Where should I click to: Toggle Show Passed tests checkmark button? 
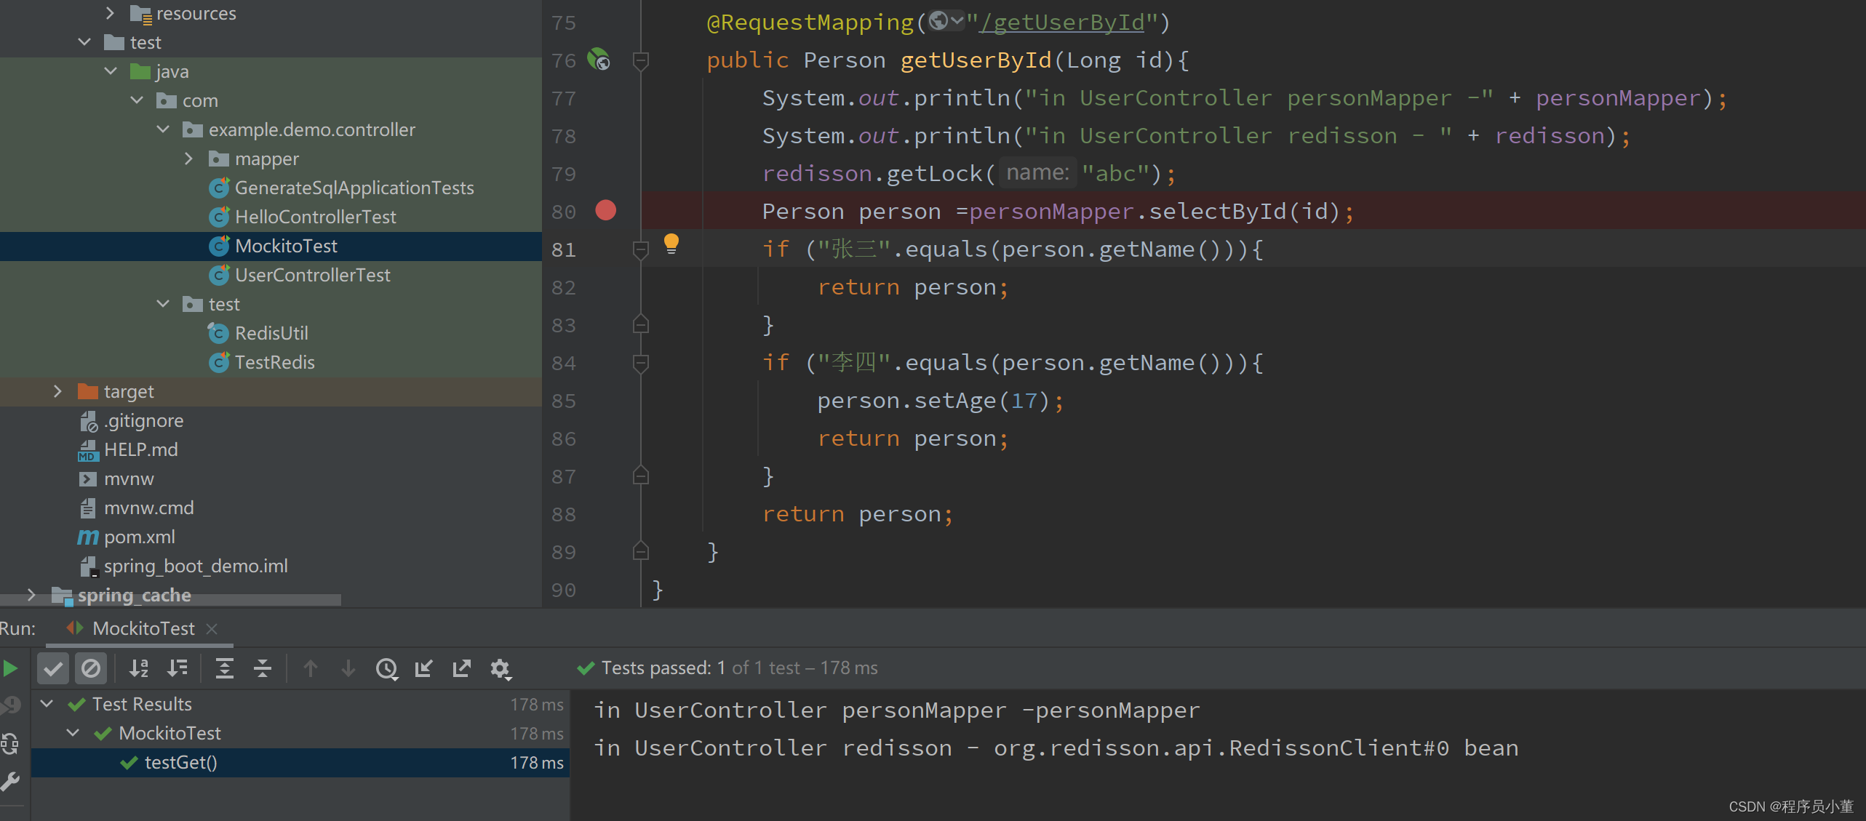(x=53, y=668)
